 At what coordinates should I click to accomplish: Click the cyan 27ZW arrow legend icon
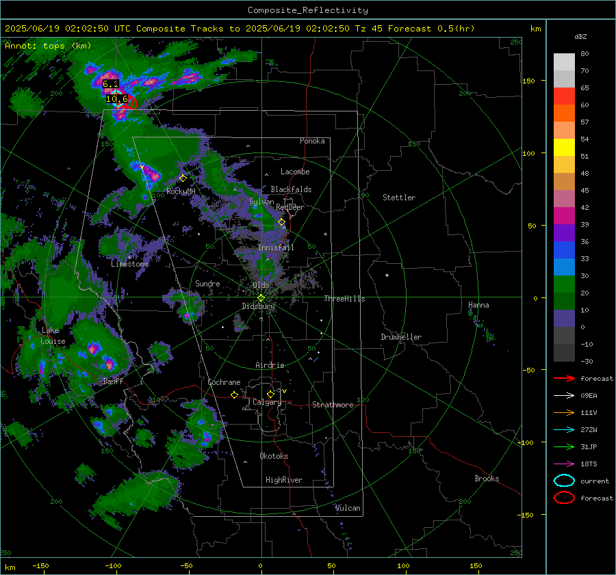(564, 430)
